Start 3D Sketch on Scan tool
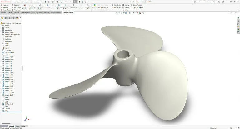Screen dimensions: 240x129 coord(87,7)
